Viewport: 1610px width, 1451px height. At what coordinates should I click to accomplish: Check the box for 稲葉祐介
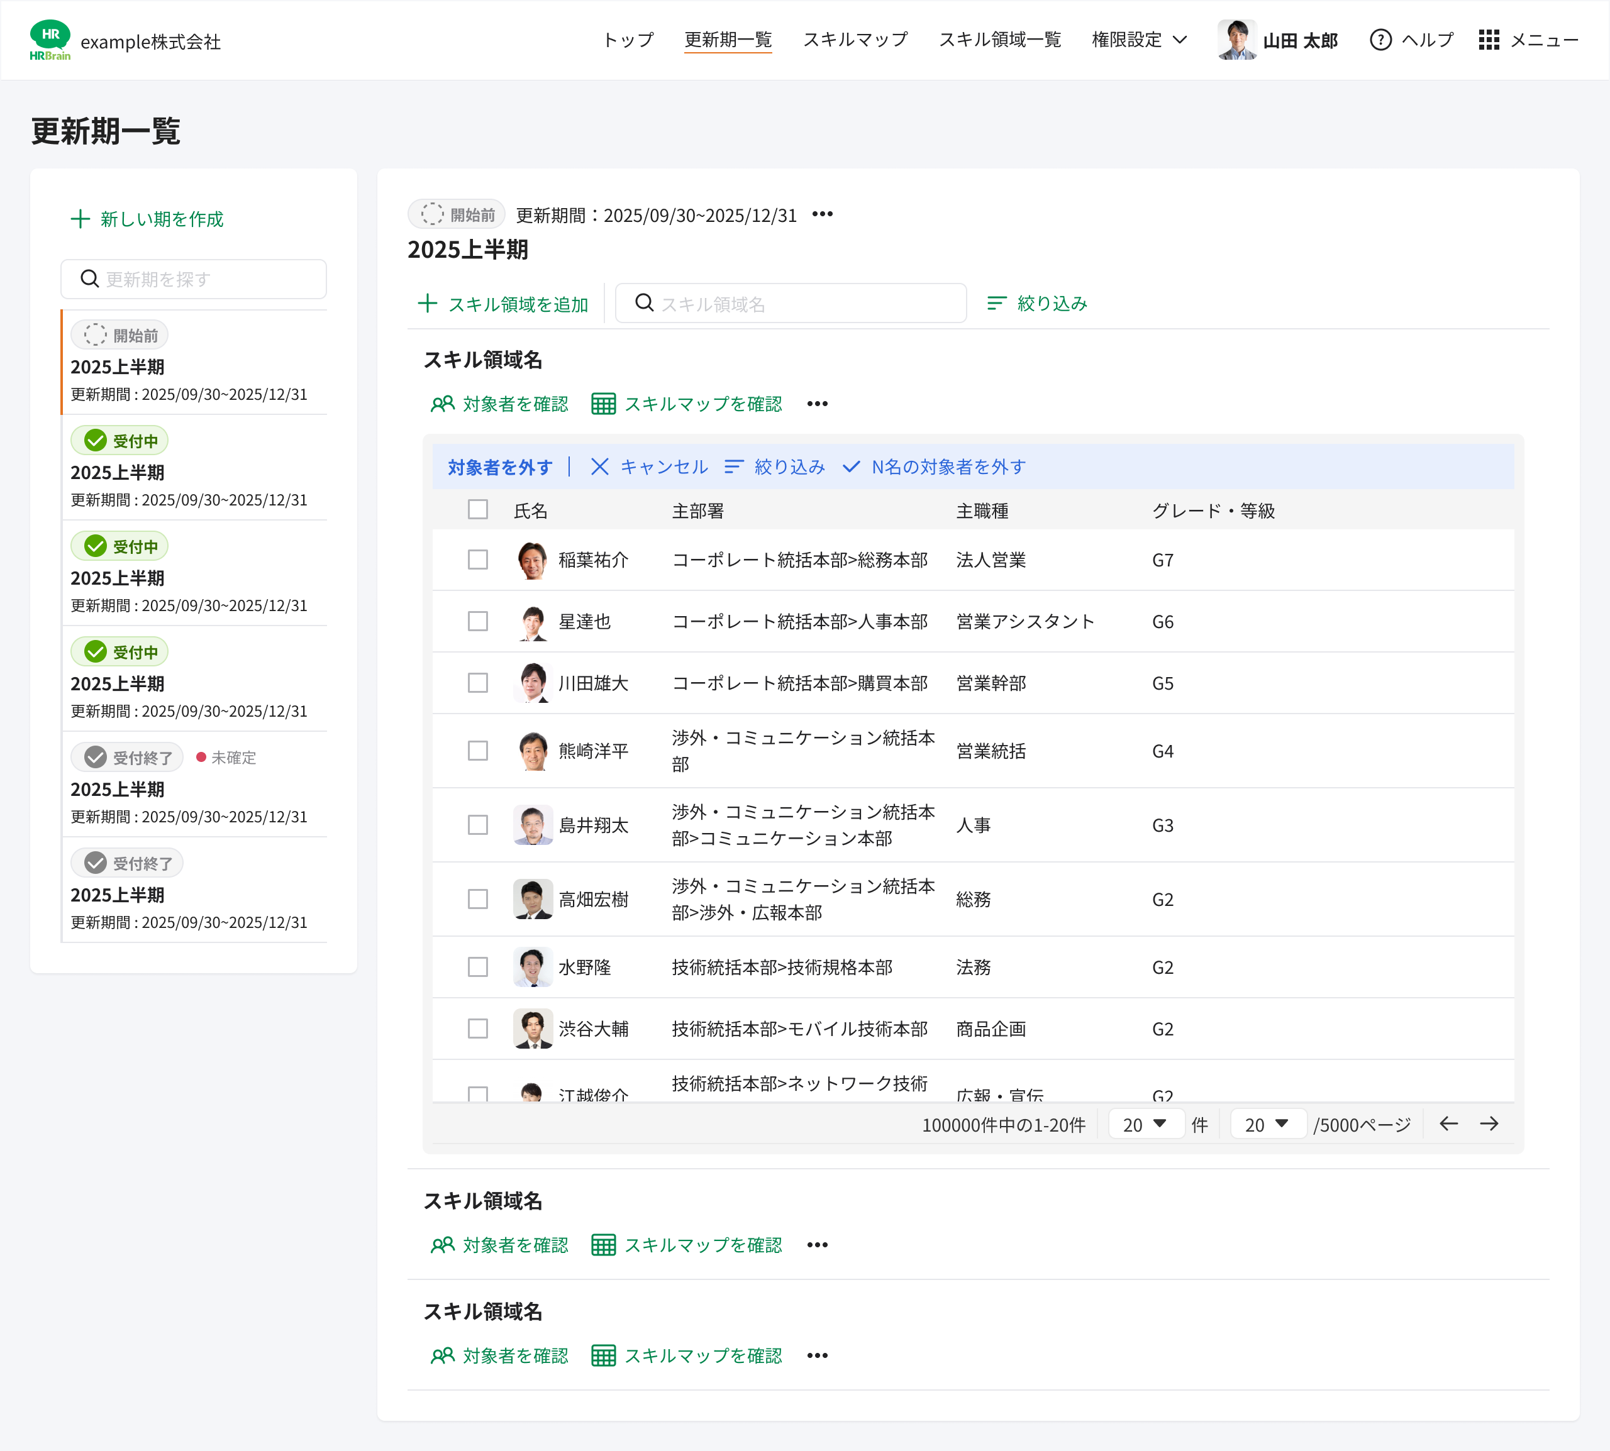click(x=478, y=560)
